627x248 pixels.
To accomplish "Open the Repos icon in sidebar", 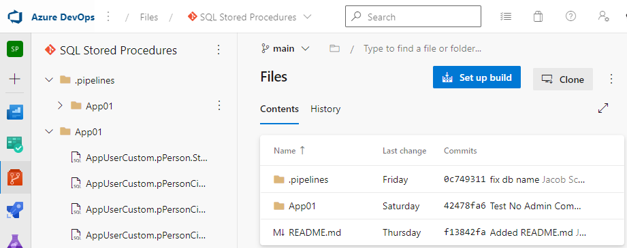I will 15,177.
